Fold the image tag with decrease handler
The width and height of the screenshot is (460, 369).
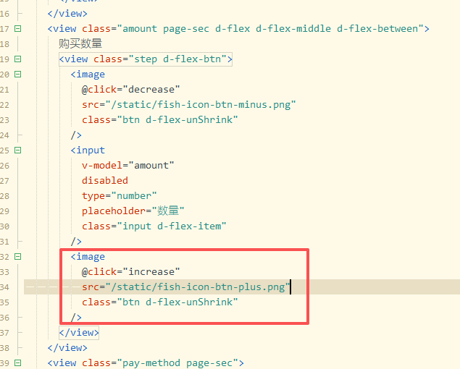coord(18,75)
